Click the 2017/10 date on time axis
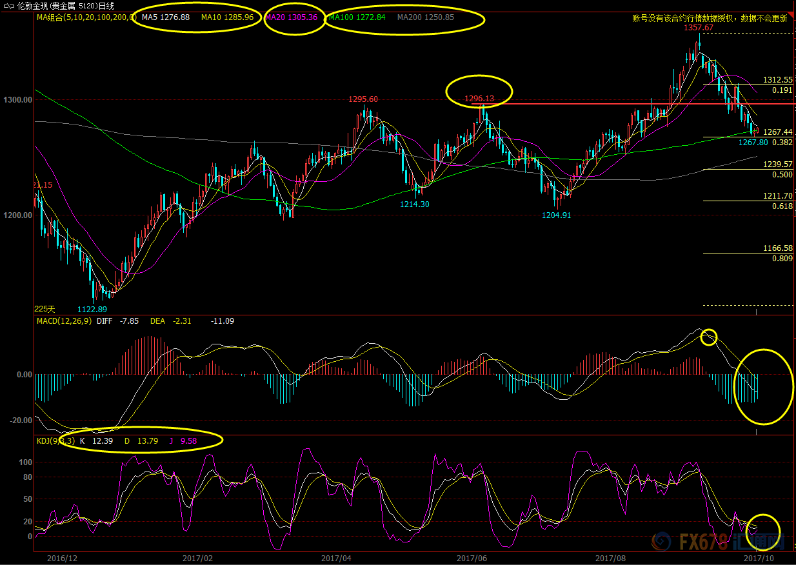796x565 pixels. (759, 557)
